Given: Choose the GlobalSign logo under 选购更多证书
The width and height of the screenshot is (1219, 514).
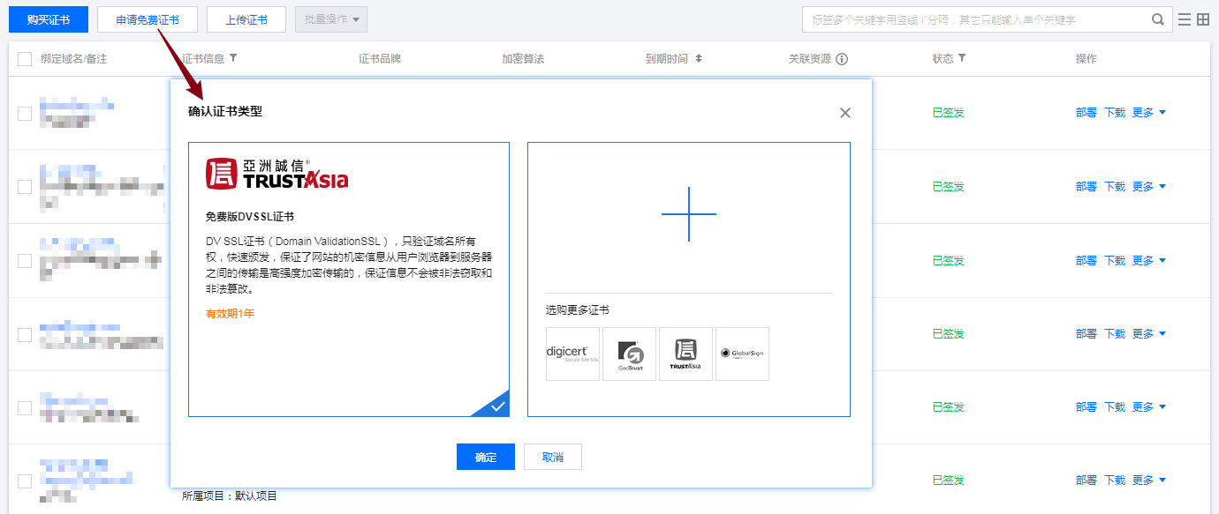Looking at the screenshot, I should (742, 354).
